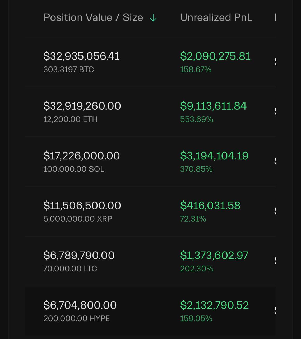The width and height of the screenshot is (301, 339).
Task: Select the $6,789,790.00 LTC position value
Action: pos(79,255)
